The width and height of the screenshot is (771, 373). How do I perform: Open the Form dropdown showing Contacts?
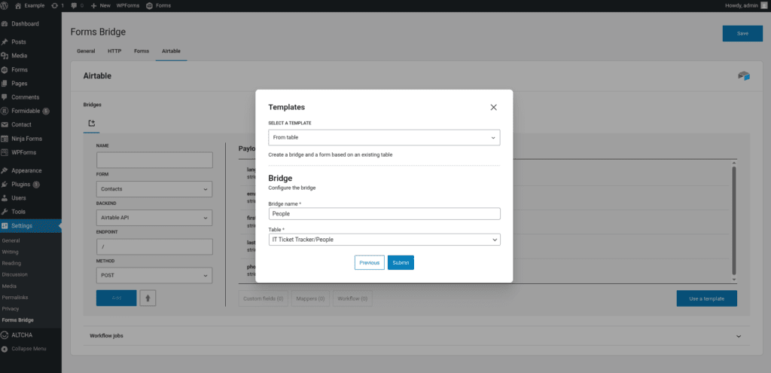(x=154, y=189)
